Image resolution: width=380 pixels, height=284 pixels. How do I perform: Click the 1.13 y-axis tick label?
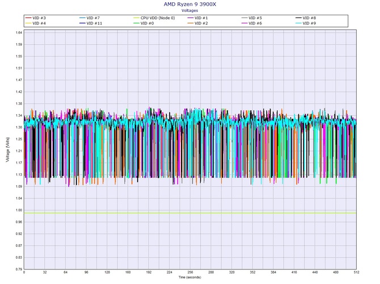19,174
